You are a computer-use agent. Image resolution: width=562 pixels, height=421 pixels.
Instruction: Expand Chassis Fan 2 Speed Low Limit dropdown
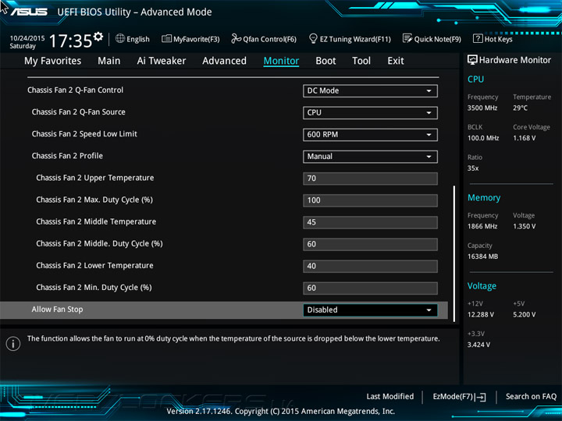coord(370,135)
